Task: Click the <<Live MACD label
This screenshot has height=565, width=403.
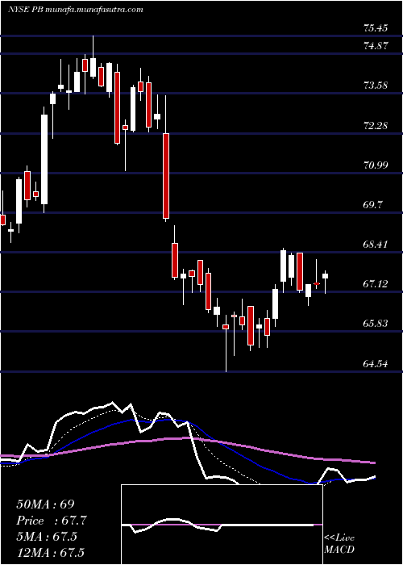Action: coord(339,544)
